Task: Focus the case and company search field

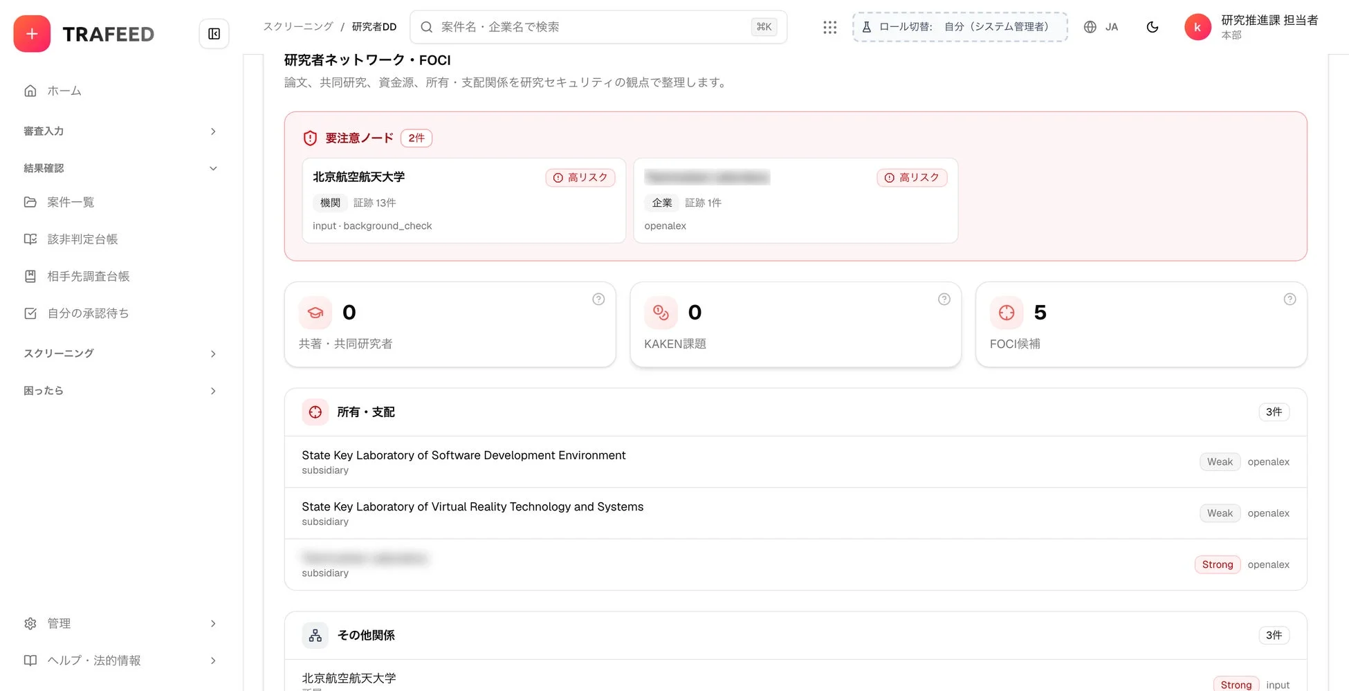Action: pos(598,27)
